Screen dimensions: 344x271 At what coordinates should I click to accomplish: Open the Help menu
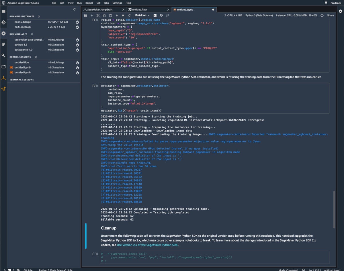point(128,3)
